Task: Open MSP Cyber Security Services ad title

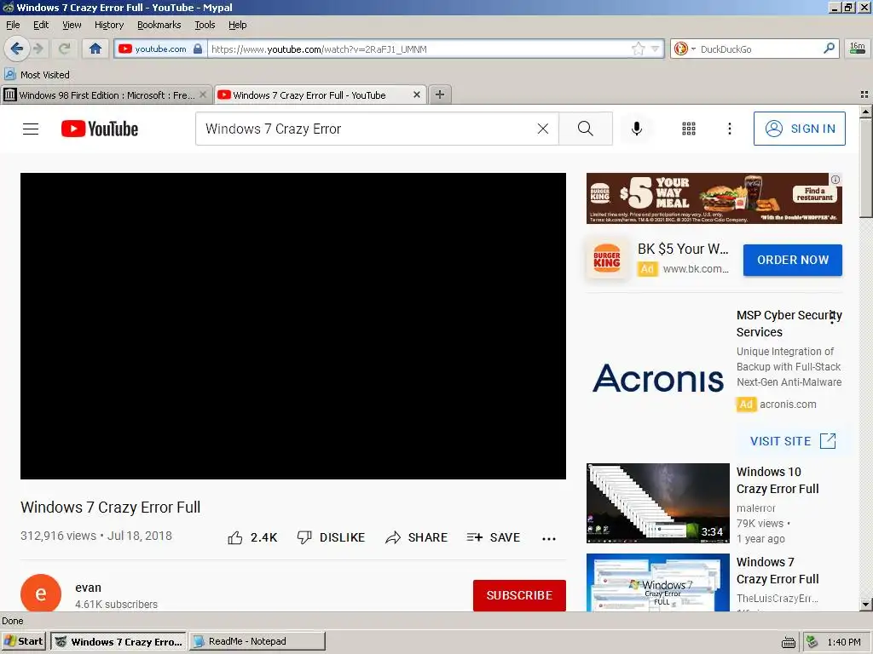Action: pos(789,324)
